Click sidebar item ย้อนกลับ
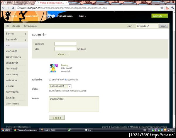Viewport: 176px width, 138px height. click(16, 98)
